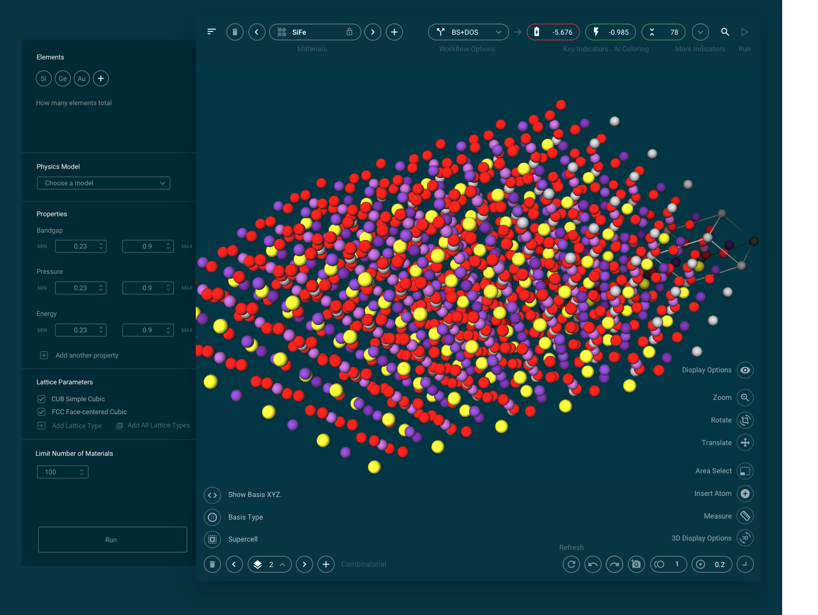Click the Supercell label
The width and height of the screenshot is (818, 615).
pos(243,539)
